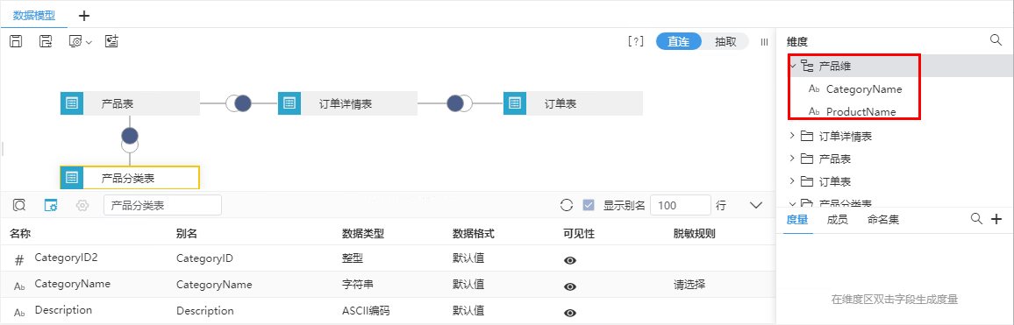The height and width of the screenshot is (325, 1014).
Task: Toggle visibility eye for Description row
Action: pos(570,313)
